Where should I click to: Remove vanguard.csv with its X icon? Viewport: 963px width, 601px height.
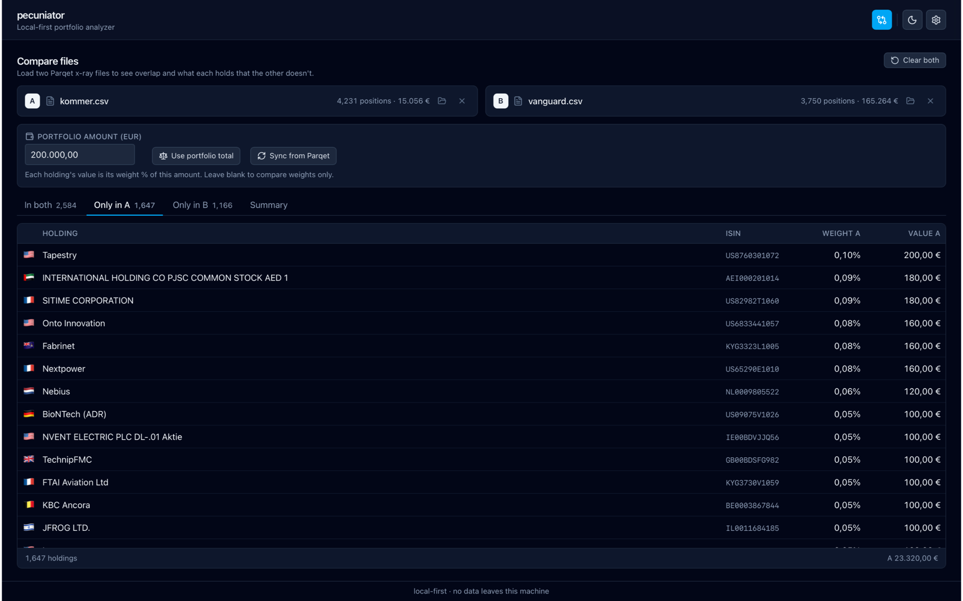(x=930, y=101)
